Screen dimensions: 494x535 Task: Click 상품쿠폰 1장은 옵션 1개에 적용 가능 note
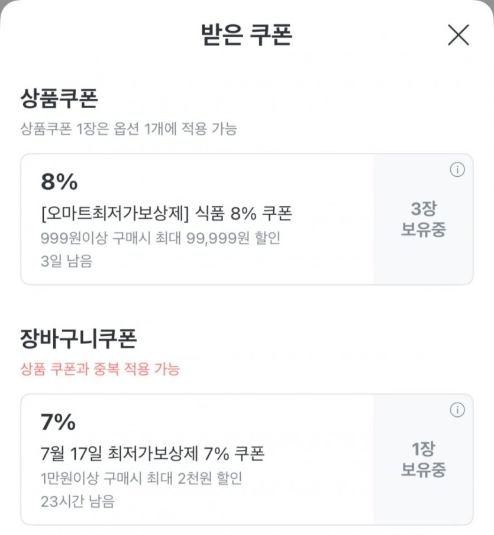(x=128, y=129)
